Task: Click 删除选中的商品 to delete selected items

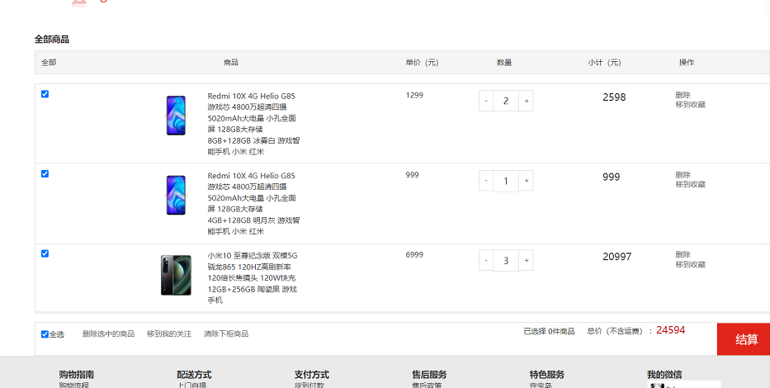Action: (108, 334)
